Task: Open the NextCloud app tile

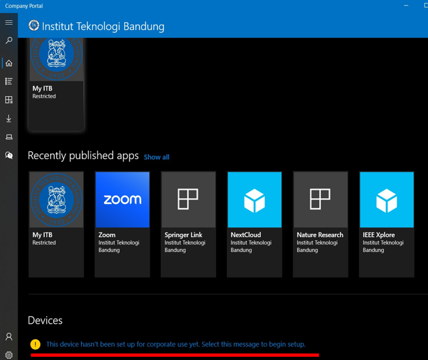Action: click(x=254, y=224)
